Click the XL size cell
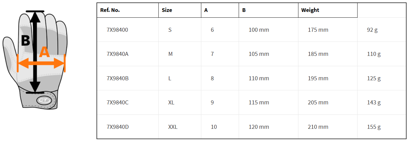This screenshot has height=141, width=409. 171,103
